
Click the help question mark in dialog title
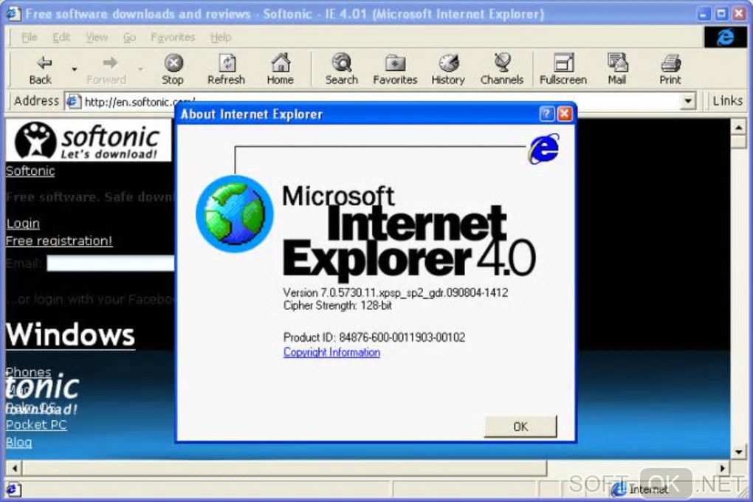546,114
